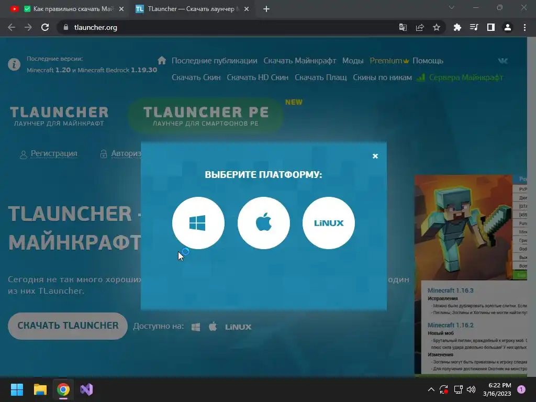Open Windows Start menu
The image size is (536, 402).
coord(17,389)
